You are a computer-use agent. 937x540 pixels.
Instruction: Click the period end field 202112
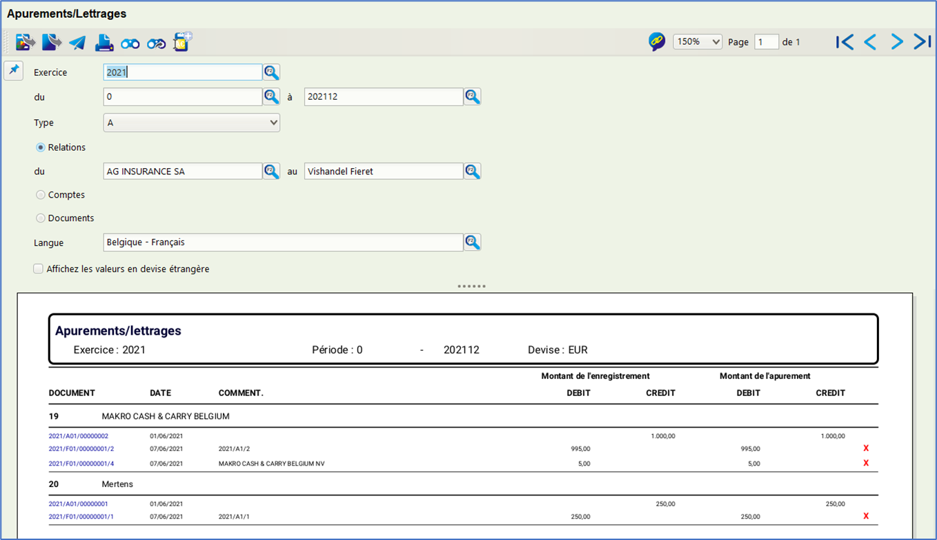tap(384, 96)
